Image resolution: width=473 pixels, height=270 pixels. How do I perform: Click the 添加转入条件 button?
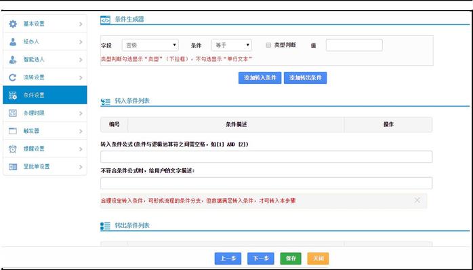click(x=260, y=77)
